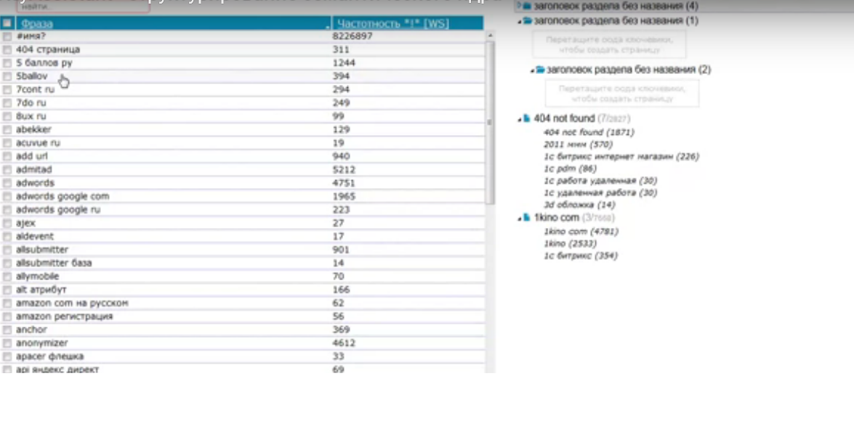Viewport: 854px width, 445px height.
Task: Select keyword '1kino com (4781)' in tree
Action: (581, 232)
